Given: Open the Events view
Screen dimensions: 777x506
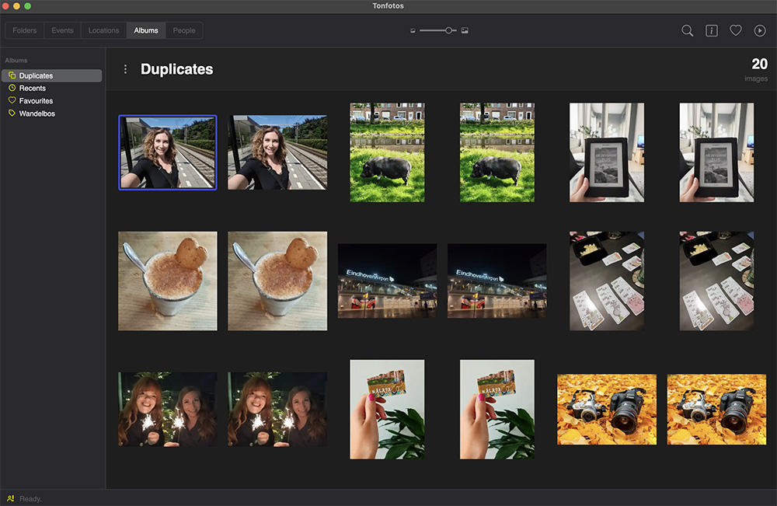Looking at the screenshot, I should (62, 30).
